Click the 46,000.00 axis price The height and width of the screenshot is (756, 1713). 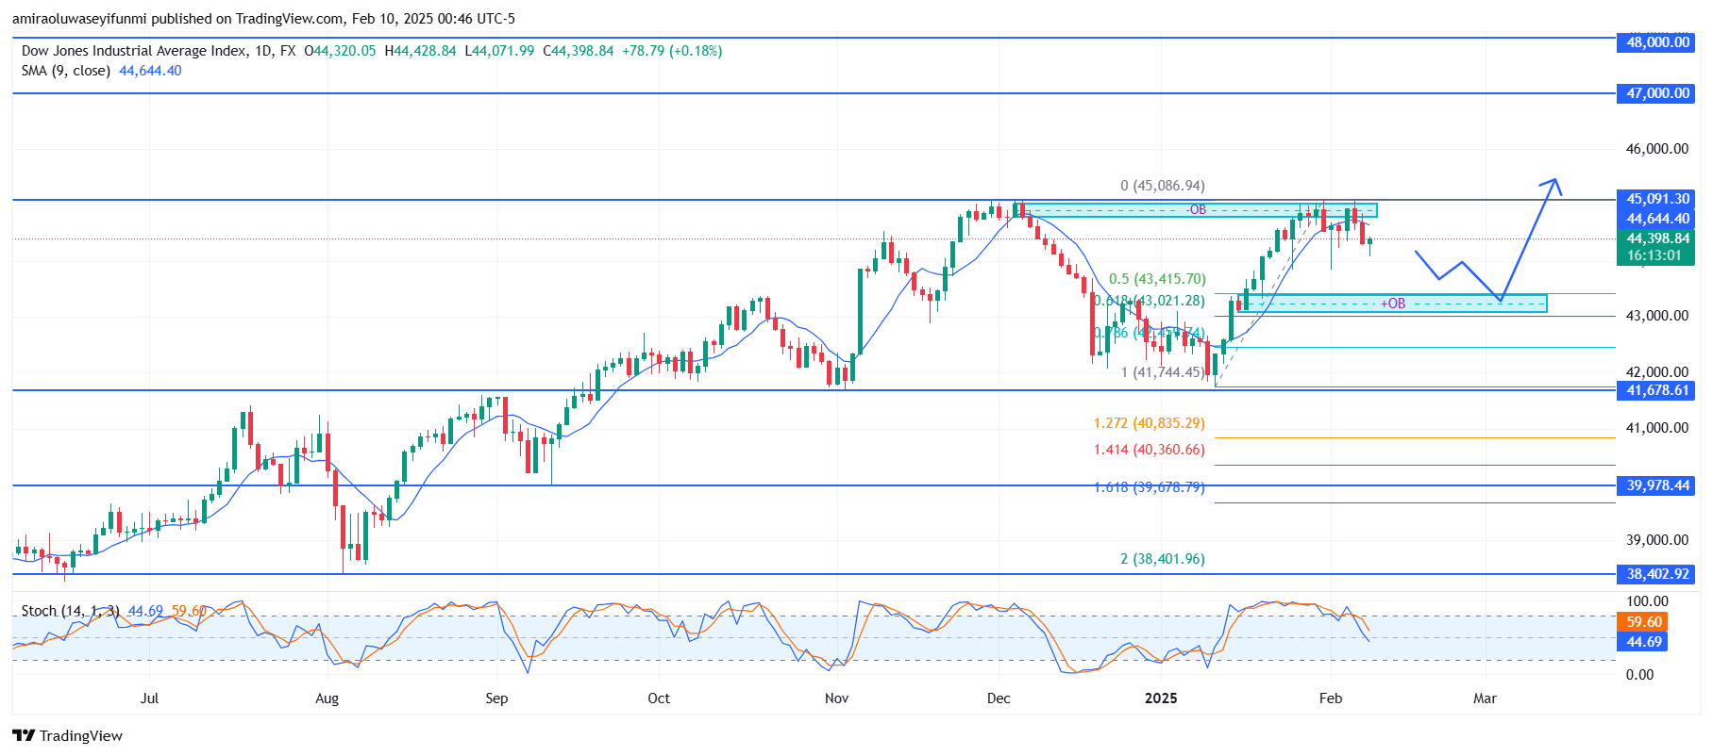tap(1656, 149)
